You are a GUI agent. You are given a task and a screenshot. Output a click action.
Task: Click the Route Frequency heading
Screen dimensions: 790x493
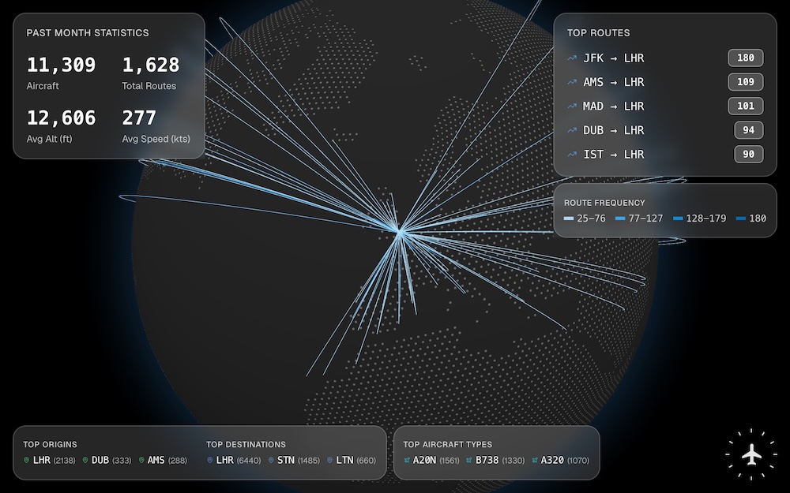(604, 203)
